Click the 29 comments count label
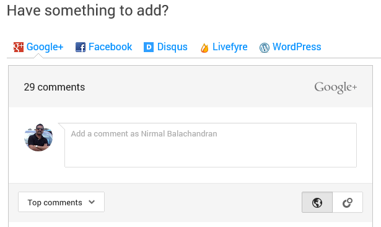The height and width of the screenshot is (227, 381). click(55, 87)
